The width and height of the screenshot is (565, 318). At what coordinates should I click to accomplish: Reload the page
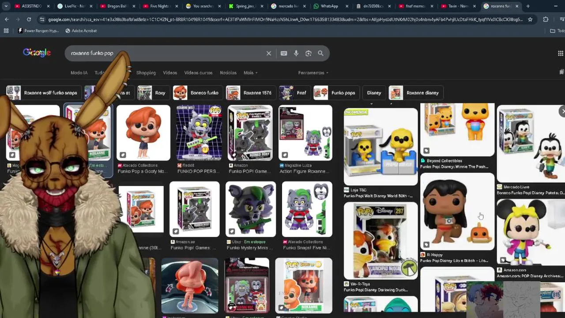pos(29,19)
